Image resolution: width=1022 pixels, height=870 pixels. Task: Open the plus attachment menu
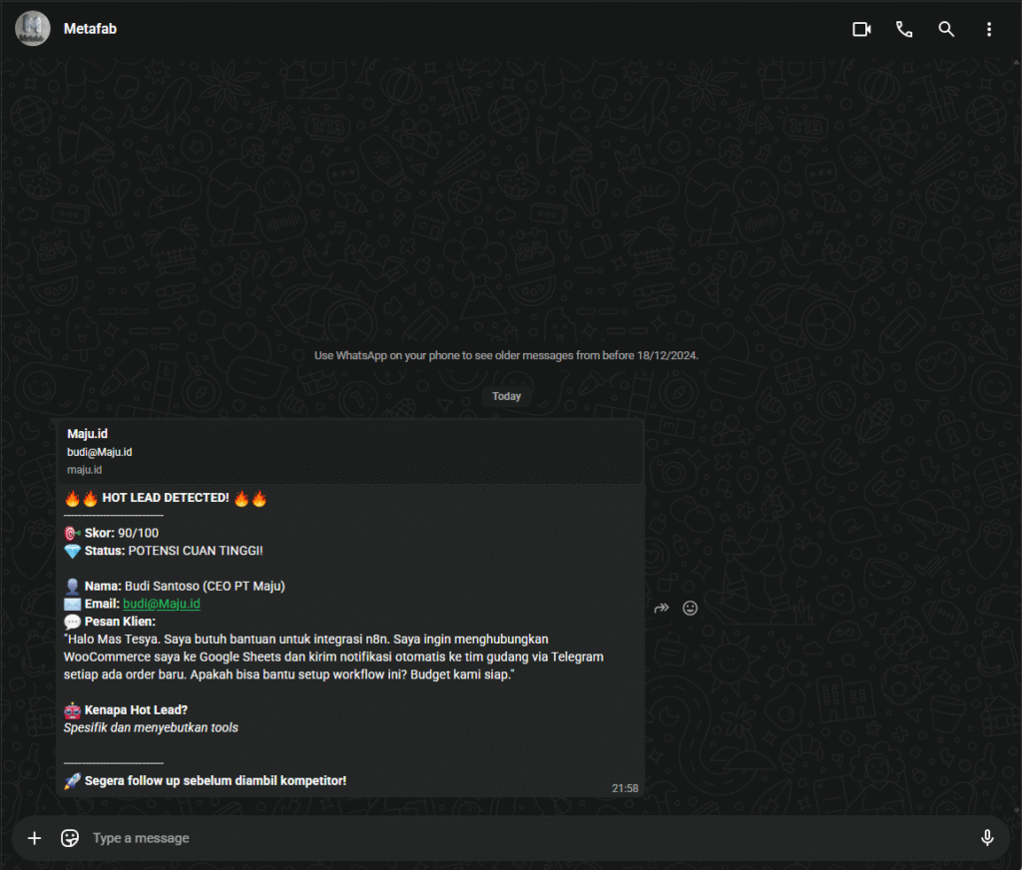(x=34, y=838)
